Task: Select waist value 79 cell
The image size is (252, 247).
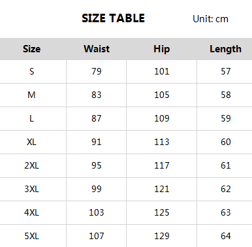Action: point(97,71)
